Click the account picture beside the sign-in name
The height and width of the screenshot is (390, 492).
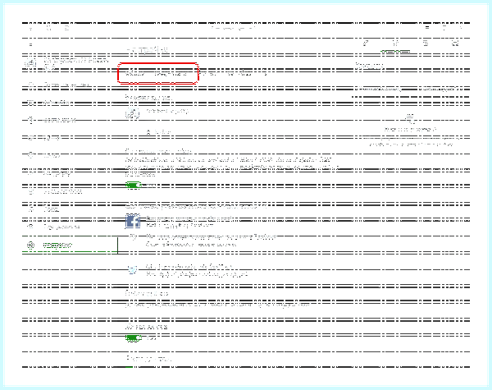132,113
